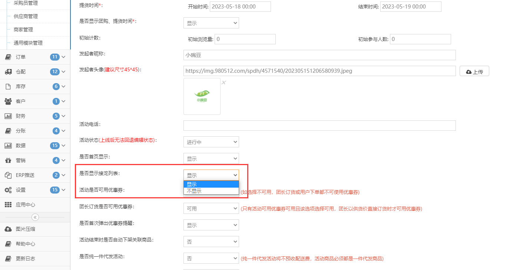Click the 数据 badge showing 15

coord(55,146)
